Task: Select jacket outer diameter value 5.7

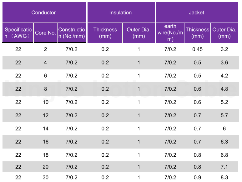Action: [x=224, y=115]
